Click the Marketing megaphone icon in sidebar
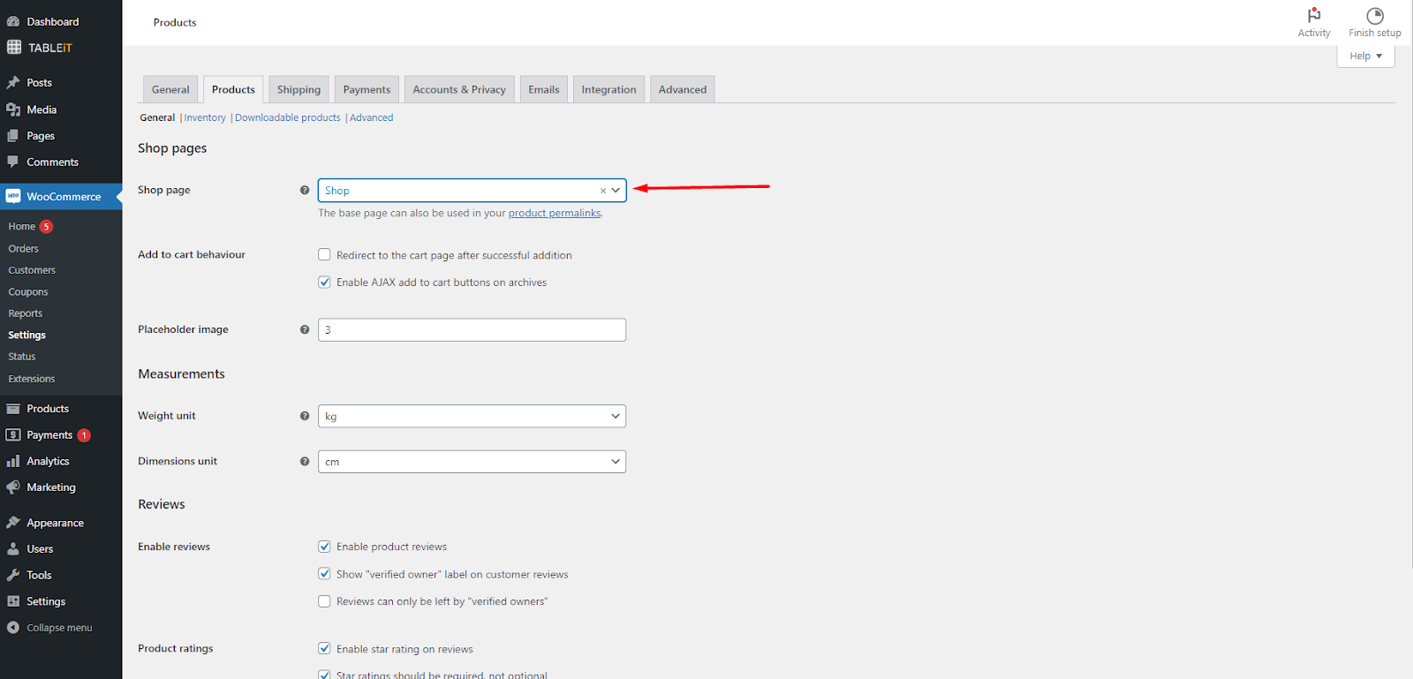Viewport: 1413px width, 679px height. [x=13, y=487]
